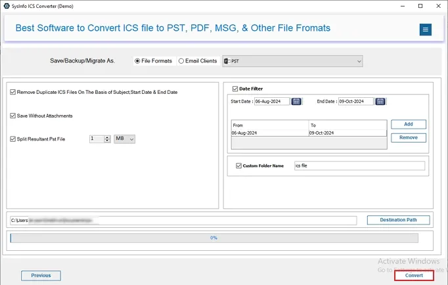
Task: Open the End Date calendar picker
Action: (x=380, y=101)
